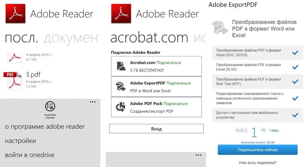Click the 'Подписки Adobe Reader' heading

(136, 52)
